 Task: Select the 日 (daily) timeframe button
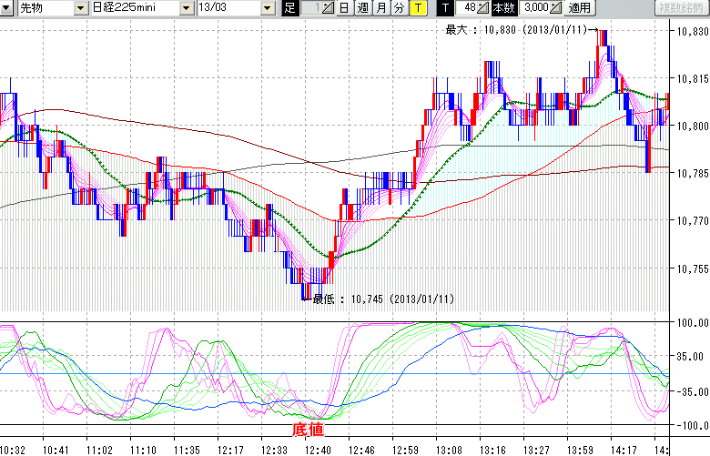pyautogui.click(x=343, y=8)
